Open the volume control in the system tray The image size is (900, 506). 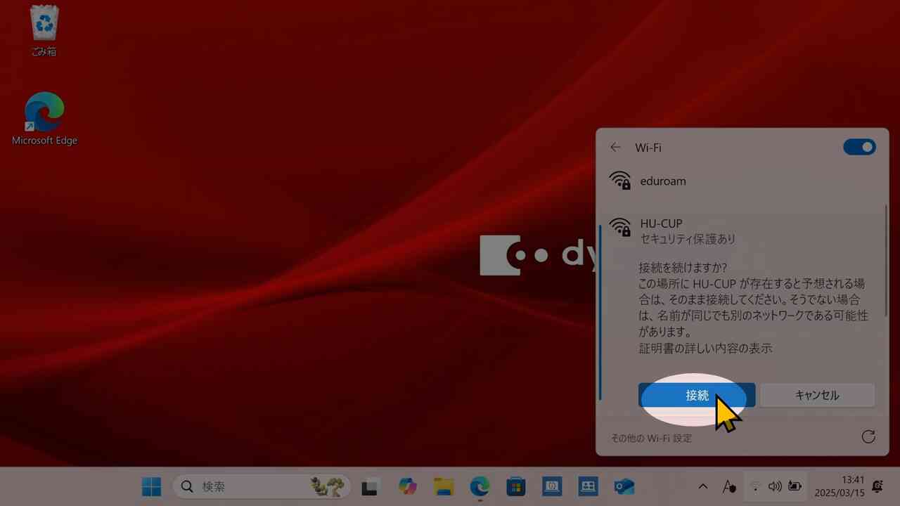coord(774,486)
